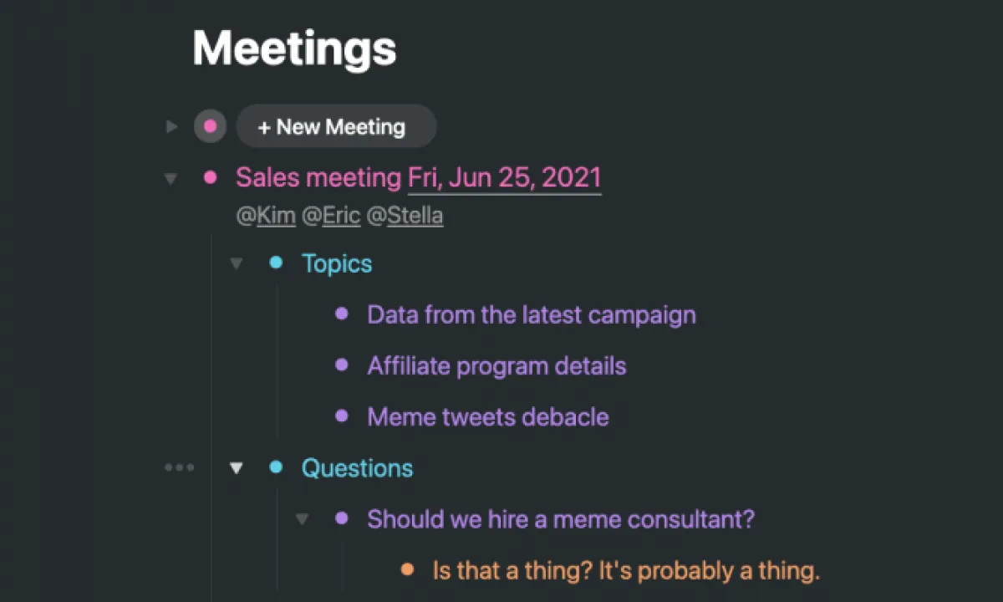Click bullet of Affiliate program details
Screen dimensions: 1003x602
pos(341,365)
